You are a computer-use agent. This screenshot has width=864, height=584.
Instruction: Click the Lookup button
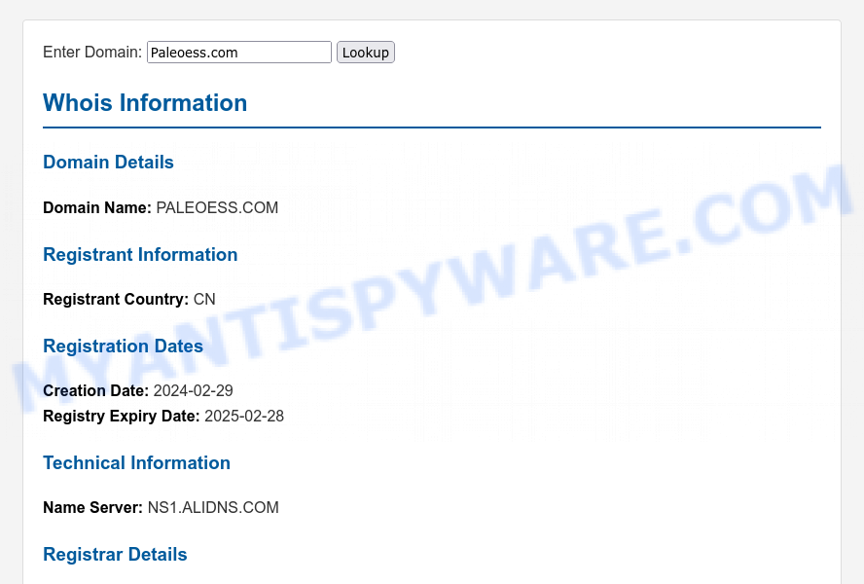pos(365,53)
